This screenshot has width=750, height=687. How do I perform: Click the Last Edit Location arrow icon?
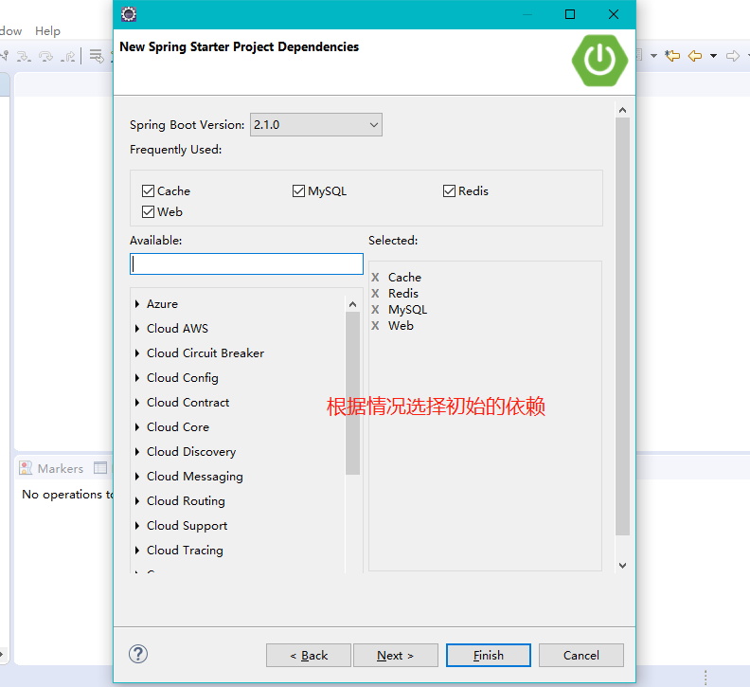pyautogui.click(x=672, y=56)
